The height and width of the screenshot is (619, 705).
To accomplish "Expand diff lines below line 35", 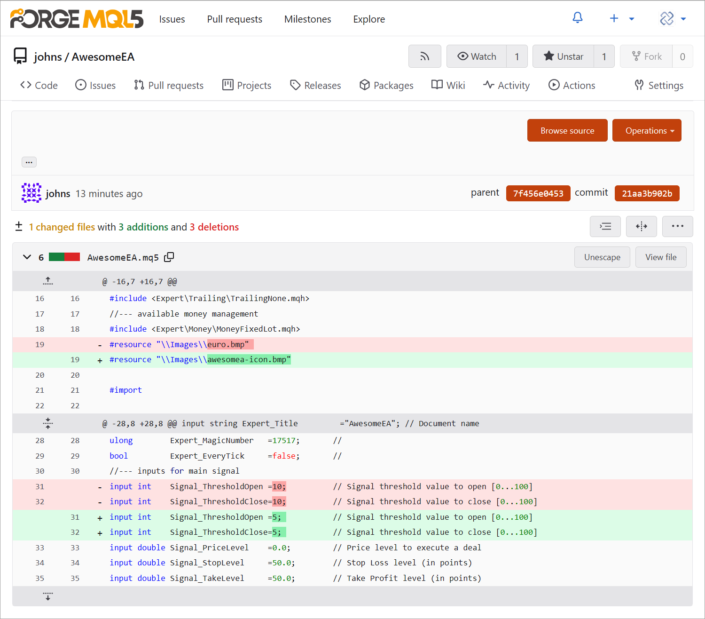I will click(48, 596).
